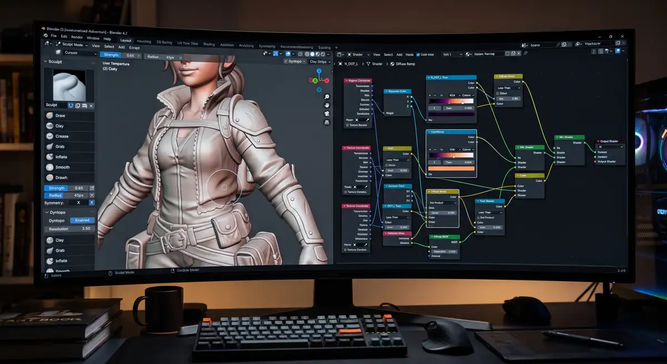667x364 pixels.
Task: Click the pressure icon beside Strength 0.65 in sidebar
Action: (92, 188)
